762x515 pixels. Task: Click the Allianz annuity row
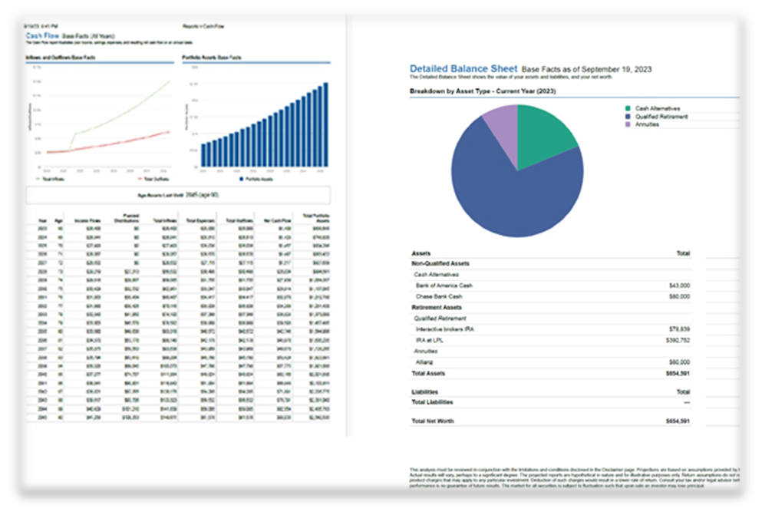coord(424,362)
